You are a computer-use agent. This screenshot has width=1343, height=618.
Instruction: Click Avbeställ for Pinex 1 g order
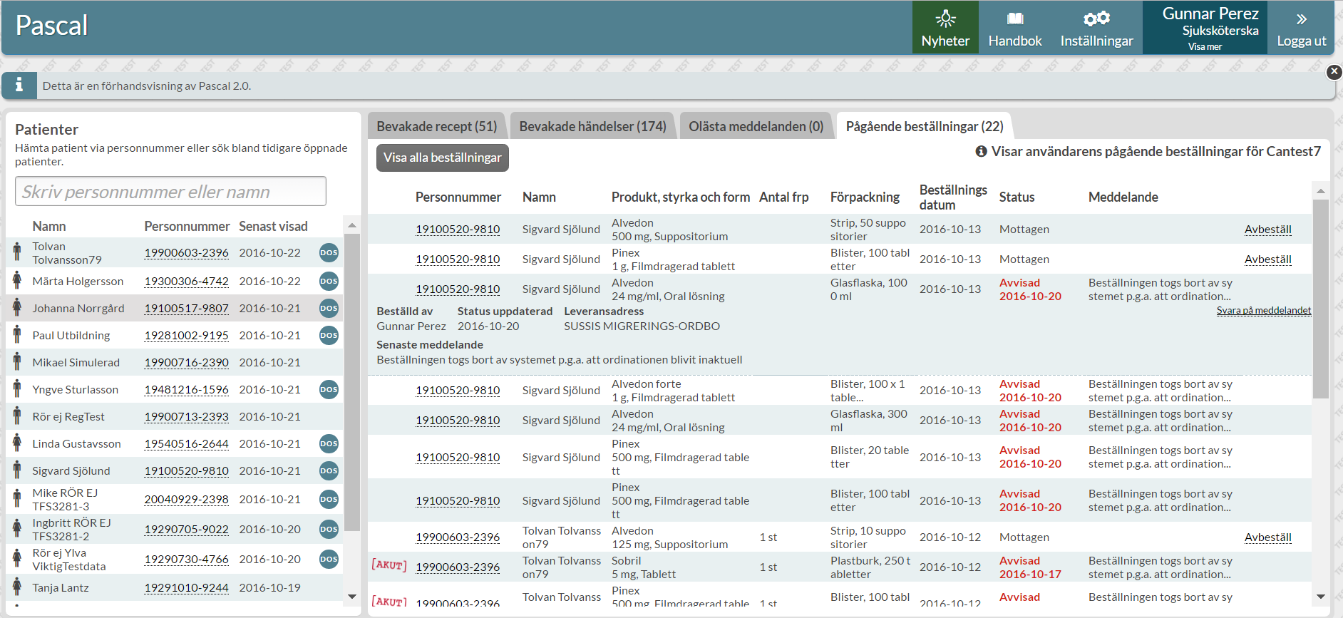click(x=1267, y=259)
